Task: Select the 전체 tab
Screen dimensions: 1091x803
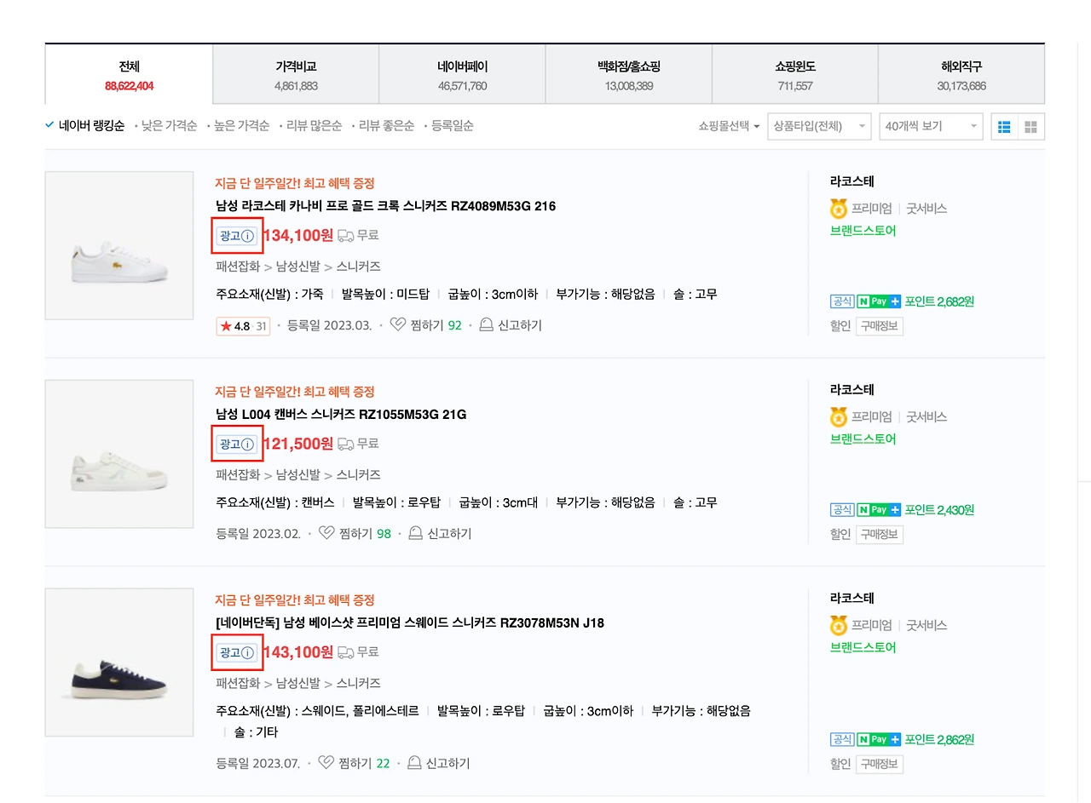Action: coord(129,75)
